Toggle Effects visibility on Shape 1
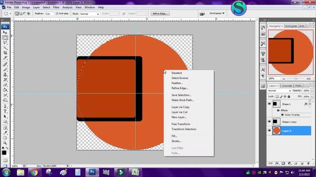316x177 pixels. point(278,110)
